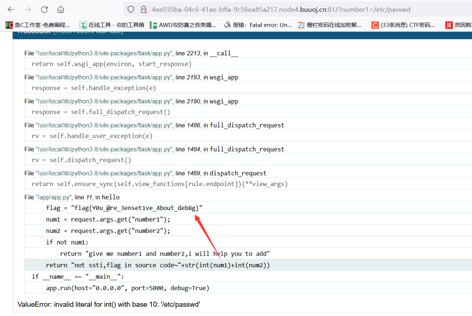Open the 质因数 bookmark with red icon
This screenshot has height=316, width=472.
(x=458, y=25)
